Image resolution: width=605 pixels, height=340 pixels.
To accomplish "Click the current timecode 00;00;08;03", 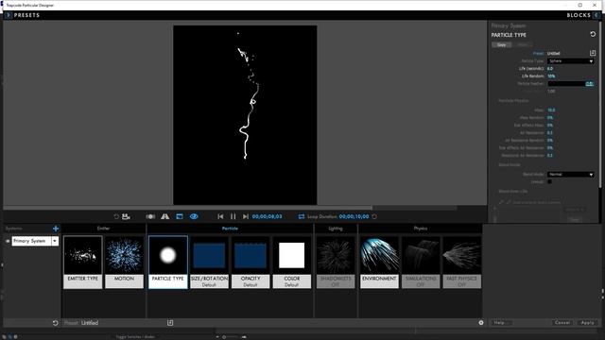I will pos(267,216).
